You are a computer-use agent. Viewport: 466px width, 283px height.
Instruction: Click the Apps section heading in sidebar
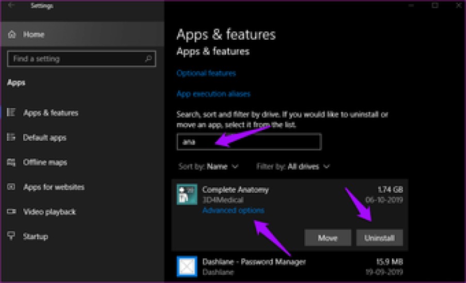(x=16, y=83)
